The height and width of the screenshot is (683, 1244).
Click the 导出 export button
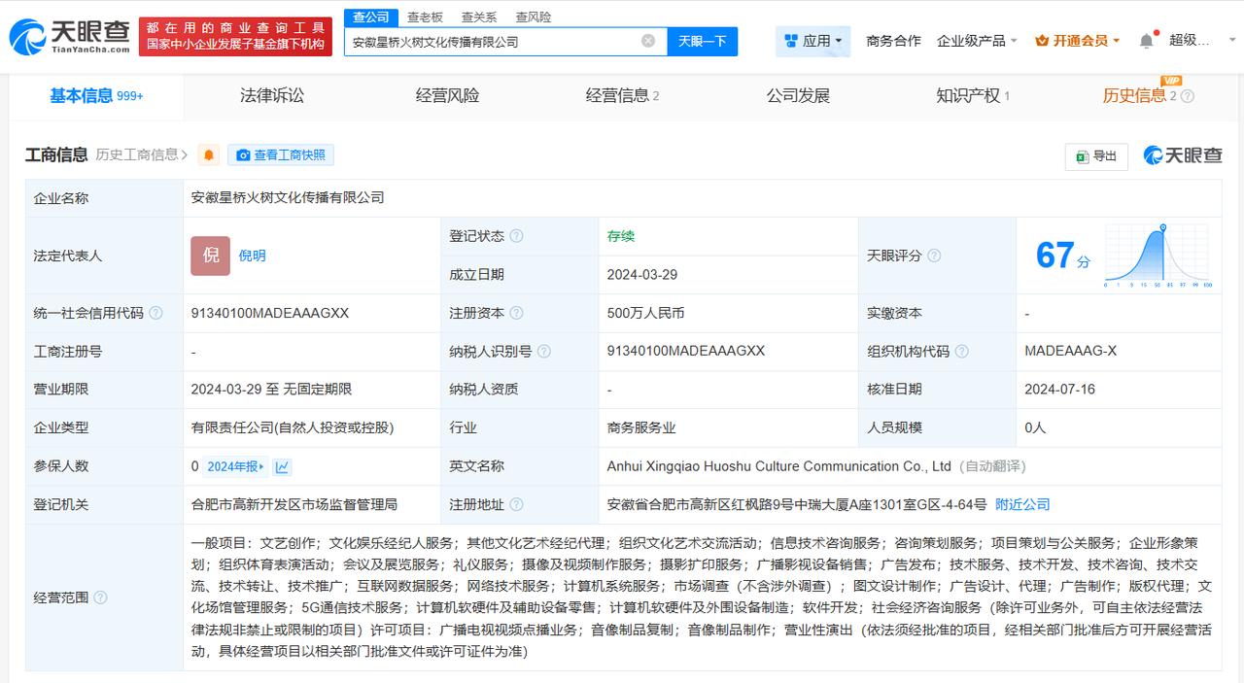(x=1096, y=155)
